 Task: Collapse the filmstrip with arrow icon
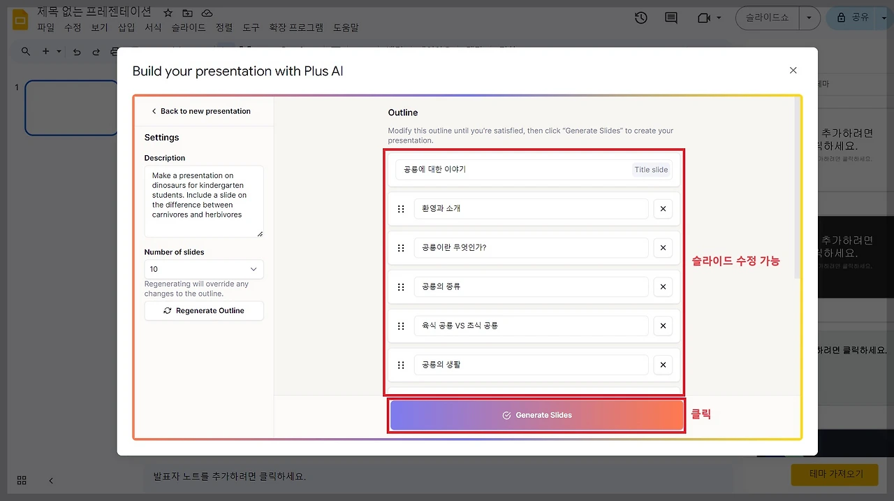click(50, 480)
